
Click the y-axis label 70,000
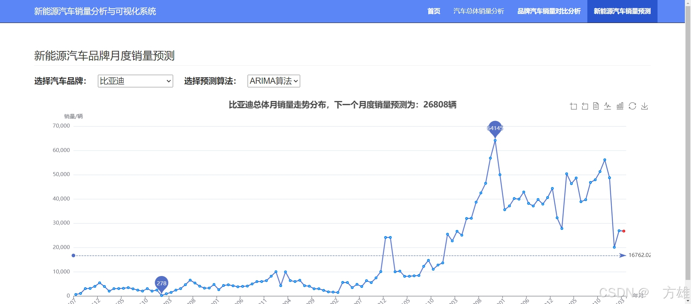[x=61, y=126]
